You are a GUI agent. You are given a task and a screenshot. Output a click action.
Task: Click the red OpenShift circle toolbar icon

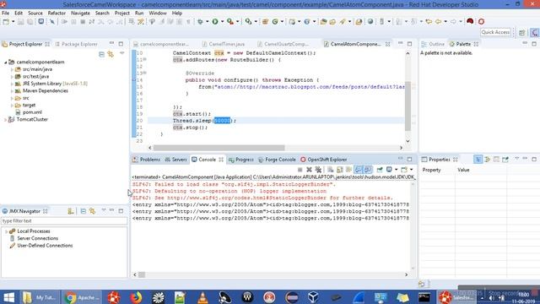point(481,22)
